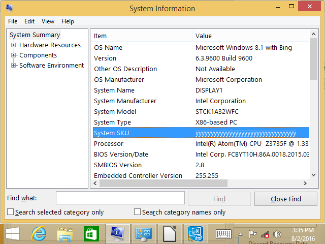
Task: Show hidden tray icons arrow
Action: pyautogui.click(x=240, y=234)
